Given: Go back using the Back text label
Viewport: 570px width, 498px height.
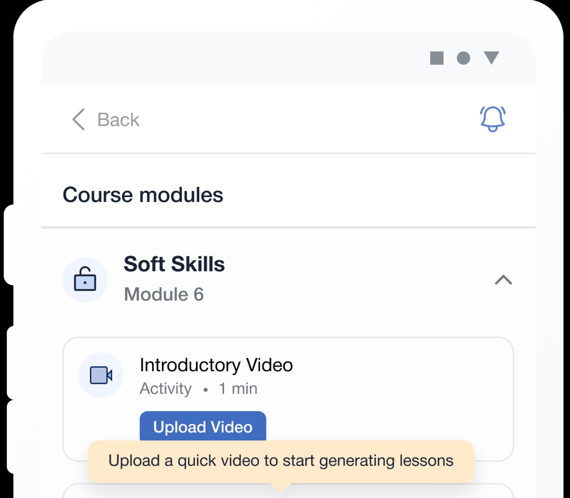Looking at the screenshot, I should [118, 120].
